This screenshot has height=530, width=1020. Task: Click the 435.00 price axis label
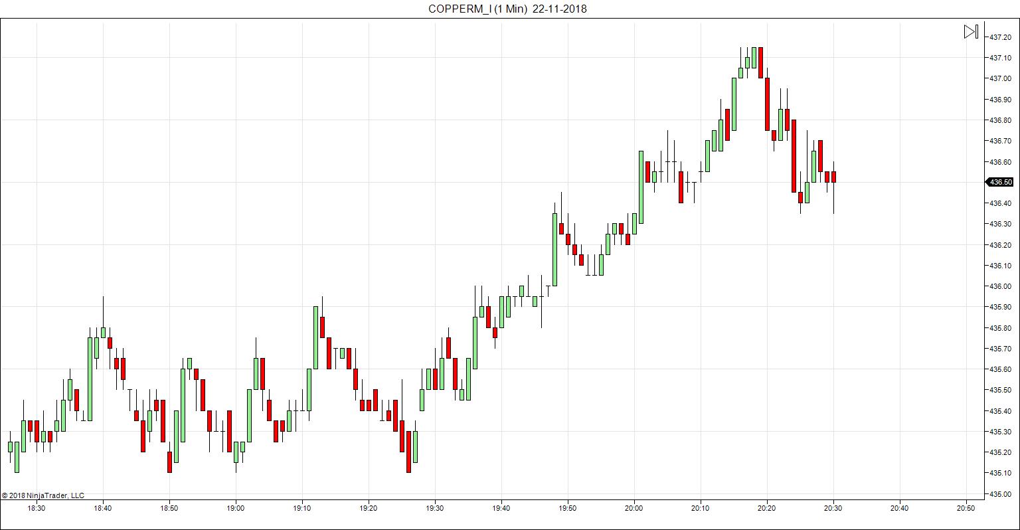click(x=1000, y=494)
